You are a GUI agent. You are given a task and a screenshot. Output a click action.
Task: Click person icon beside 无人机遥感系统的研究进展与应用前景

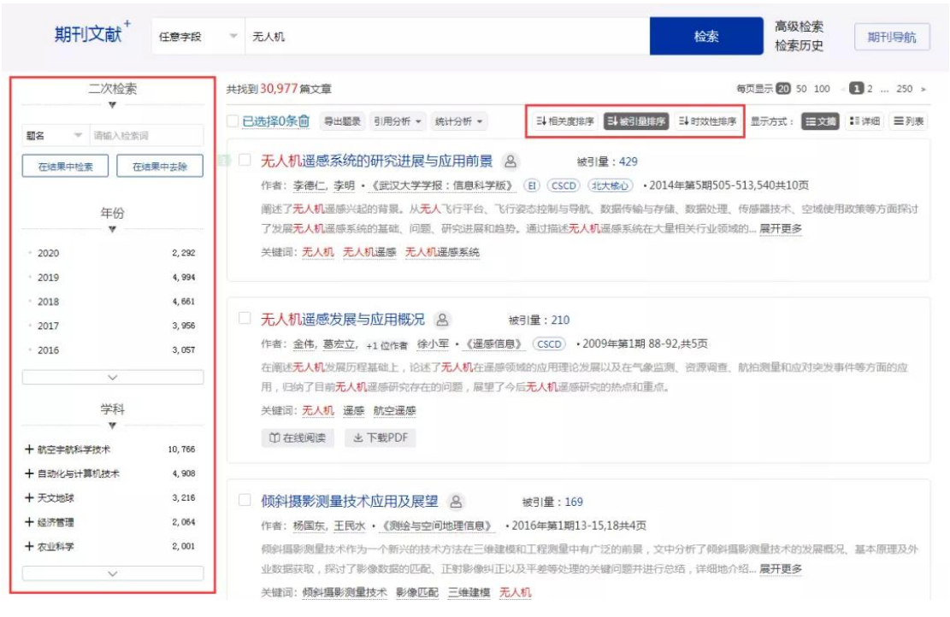510,161
